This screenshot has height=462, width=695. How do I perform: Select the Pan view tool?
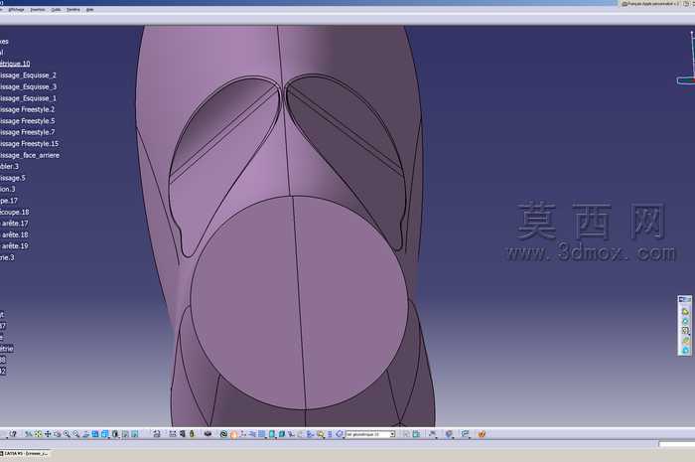(x=48, y=434)
